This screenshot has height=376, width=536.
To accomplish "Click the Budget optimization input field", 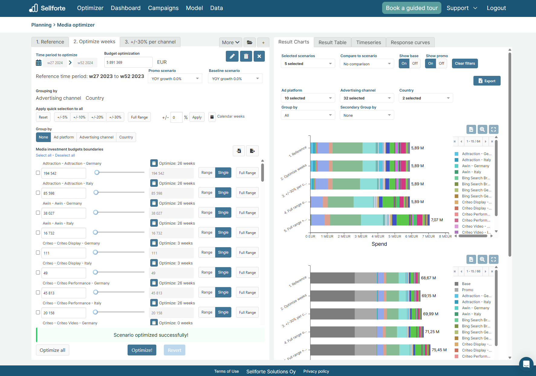I will pos(128,62).
